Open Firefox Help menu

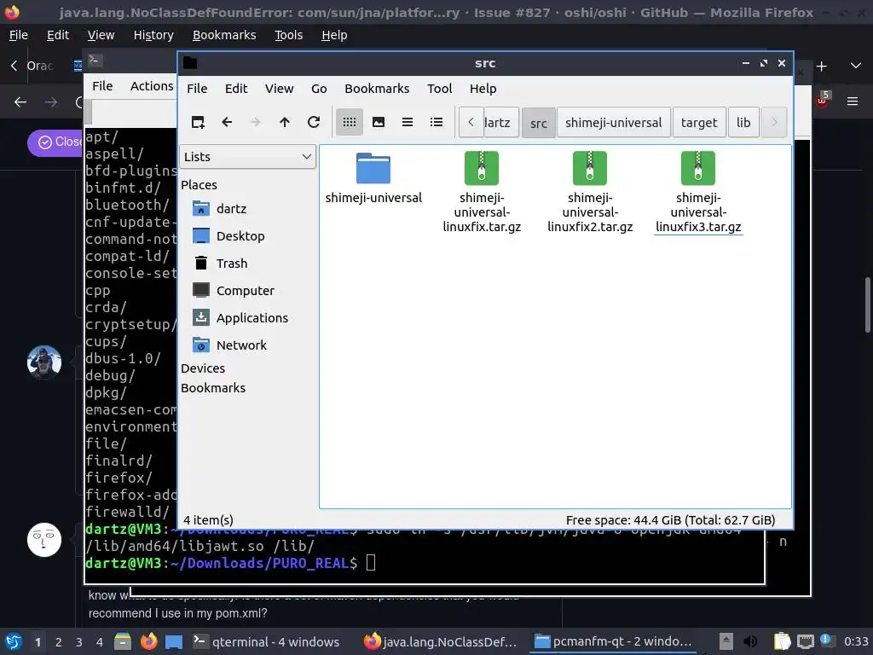pos(334,35)
